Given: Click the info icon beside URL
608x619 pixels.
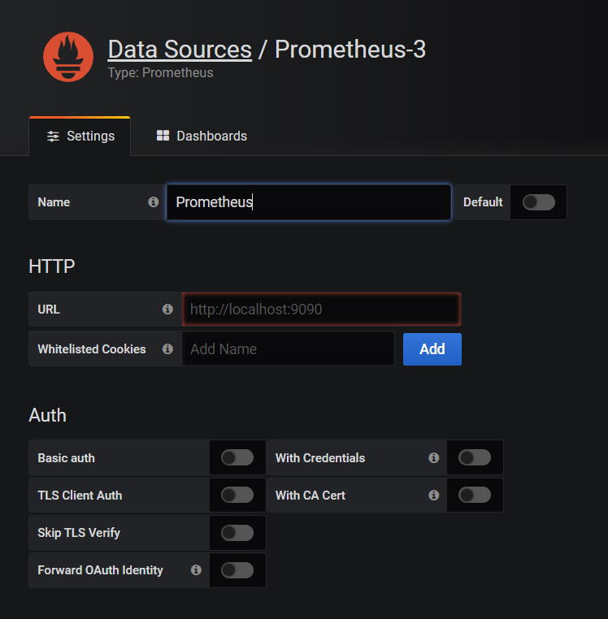Looking at the screenshot, I should [x=167, y=309].
